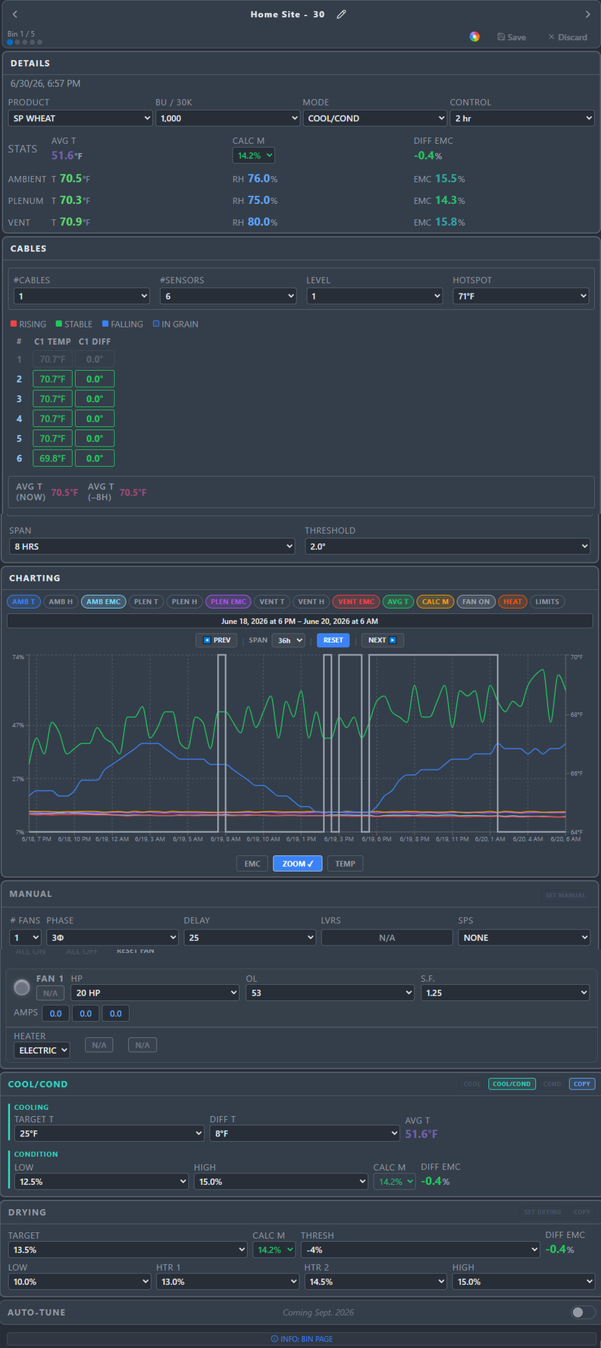601x1348 pixels.
Task: Select the ZOOM chart tab
Action: click(x=298, y=864)
